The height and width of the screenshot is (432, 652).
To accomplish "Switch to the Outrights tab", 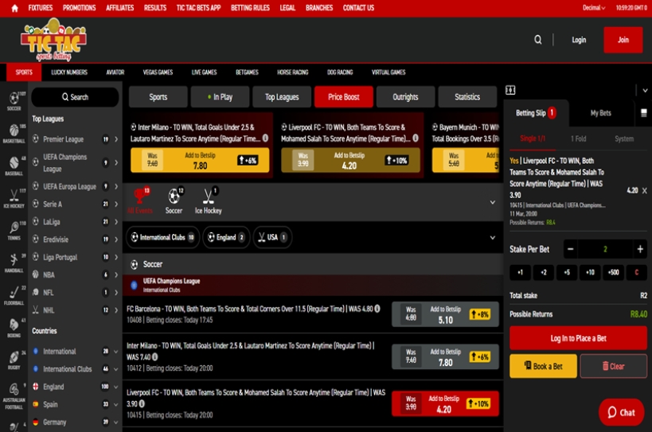I will pos(405,97).
